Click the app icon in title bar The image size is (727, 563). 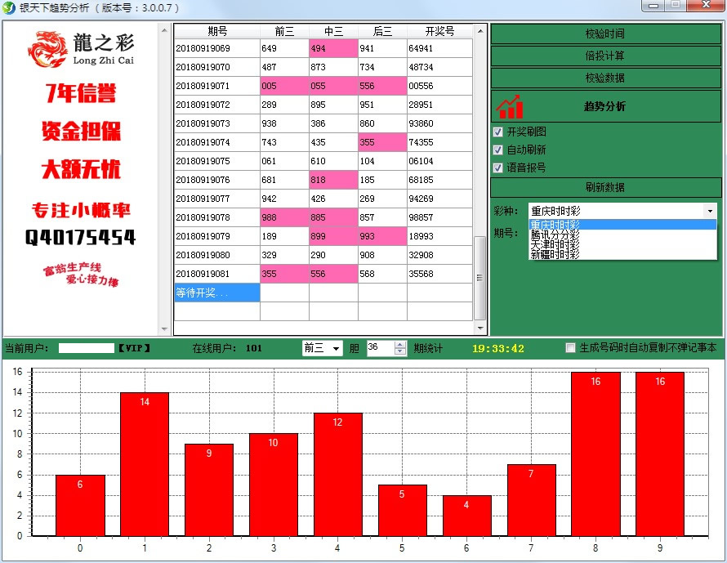(x=9, y=7)
